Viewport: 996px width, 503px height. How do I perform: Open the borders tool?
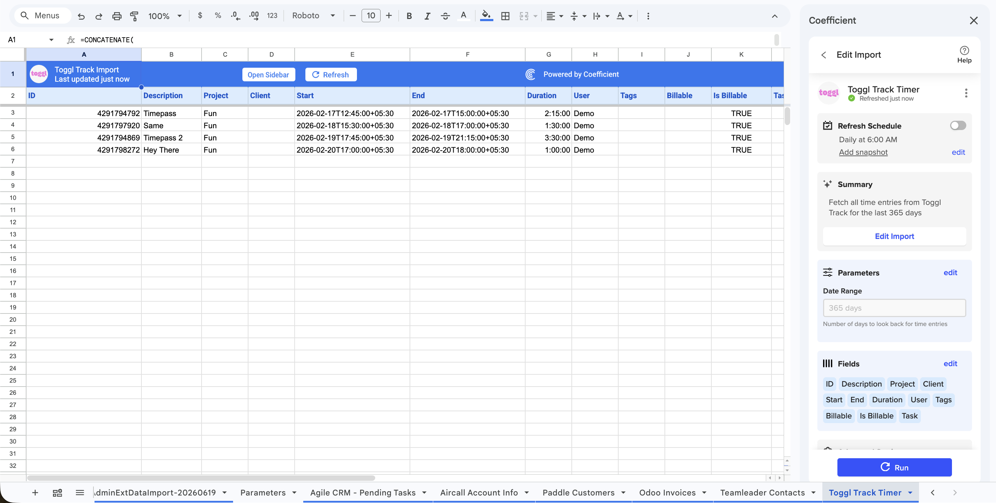click(x=505, y=16)
